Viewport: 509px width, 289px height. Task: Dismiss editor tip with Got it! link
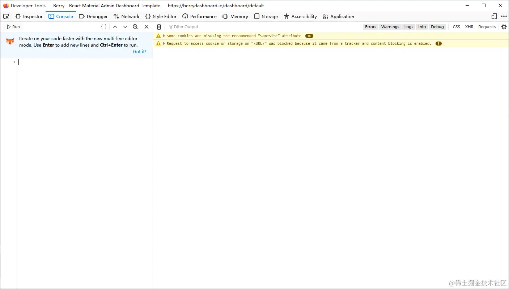[139, 52]
